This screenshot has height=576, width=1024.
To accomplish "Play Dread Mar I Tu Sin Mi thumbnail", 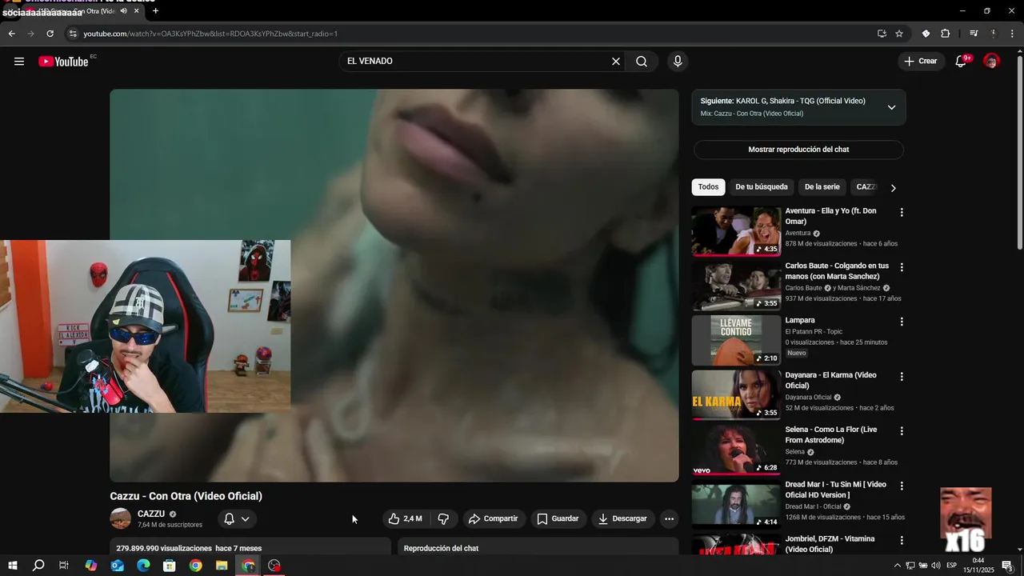I will pyautogui.click(x=736, y=503).
